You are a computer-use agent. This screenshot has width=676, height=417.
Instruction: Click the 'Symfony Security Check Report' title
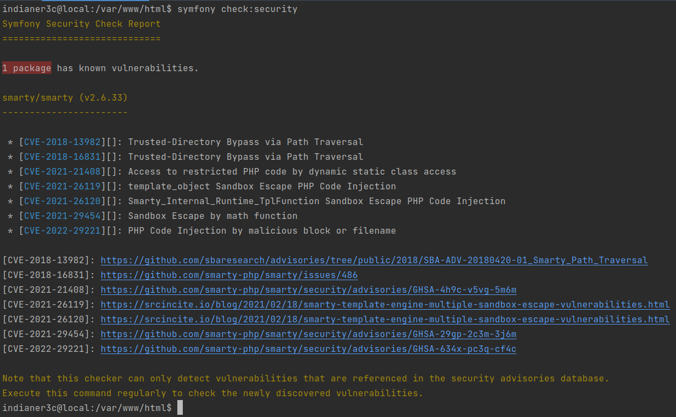tap(82, 24)
